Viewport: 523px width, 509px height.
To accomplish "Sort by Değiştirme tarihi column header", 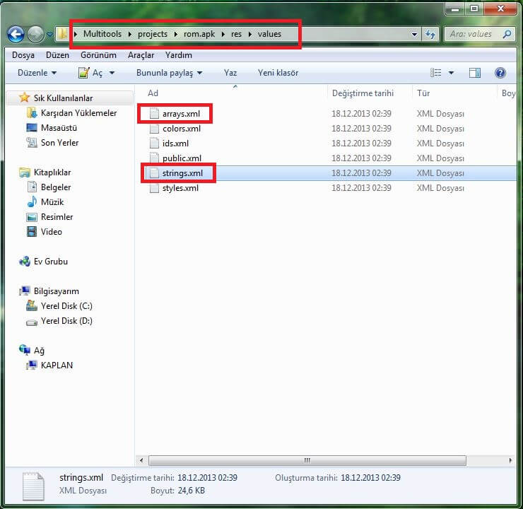I will tap(362, 93).
